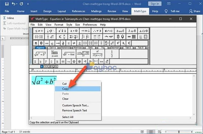Switch to the Statistics palette tab
The height and width of the screenshot is (134, 203).
65,48
